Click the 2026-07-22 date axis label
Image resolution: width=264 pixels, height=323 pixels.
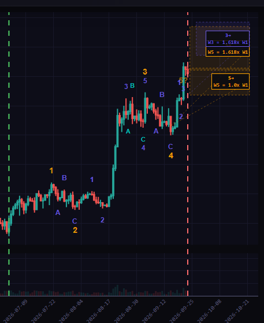pos(44,311)
